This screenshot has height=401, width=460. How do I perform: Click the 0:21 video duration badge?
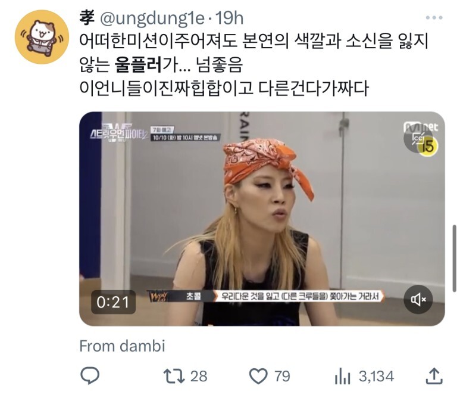point(113,302)
